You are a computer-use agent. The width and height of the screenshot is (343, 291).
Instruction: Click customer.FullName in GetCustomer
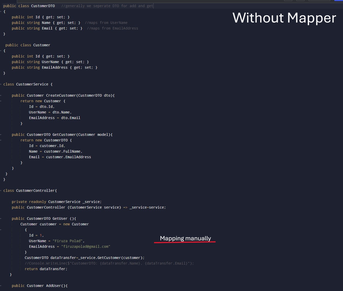(63, 151)
